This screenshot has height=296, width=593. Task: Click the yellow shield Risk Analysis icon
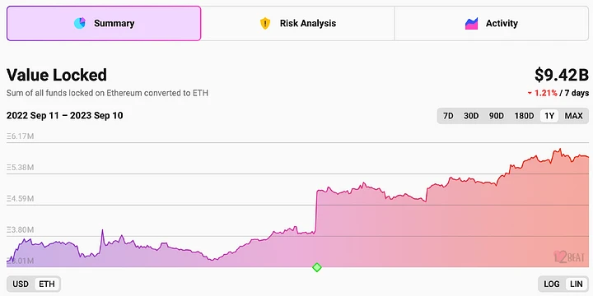pos(265,23)
